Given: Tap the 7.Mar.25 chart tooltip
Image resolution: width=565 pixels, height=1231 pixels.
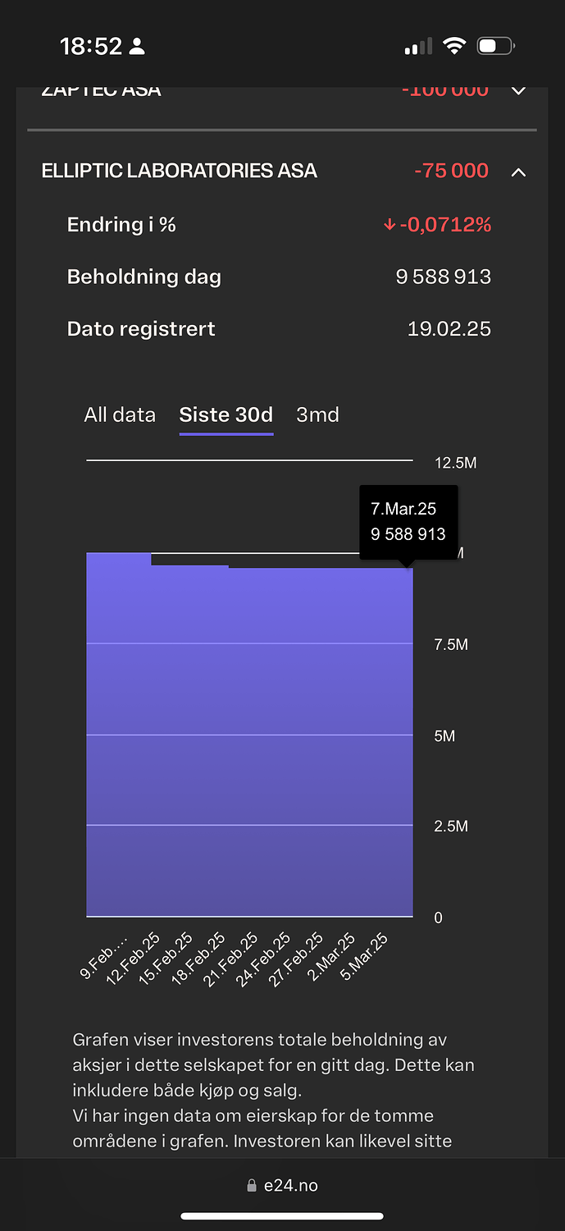Looking at the screenshot, I should 408,522.
